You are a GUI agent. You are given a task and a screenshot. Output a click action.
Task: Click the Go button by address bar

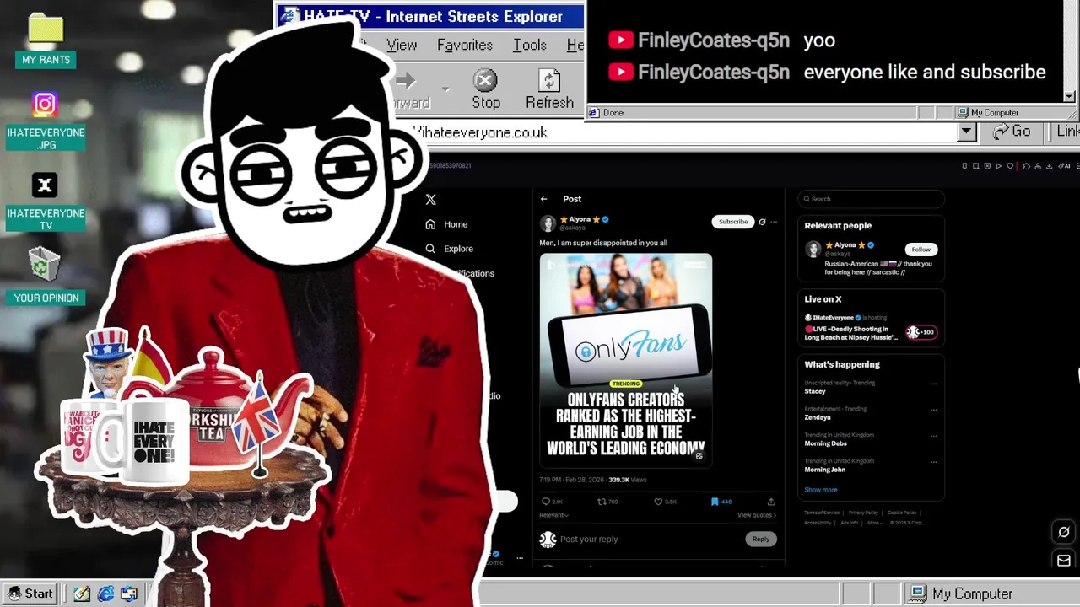coord(1012,132)
